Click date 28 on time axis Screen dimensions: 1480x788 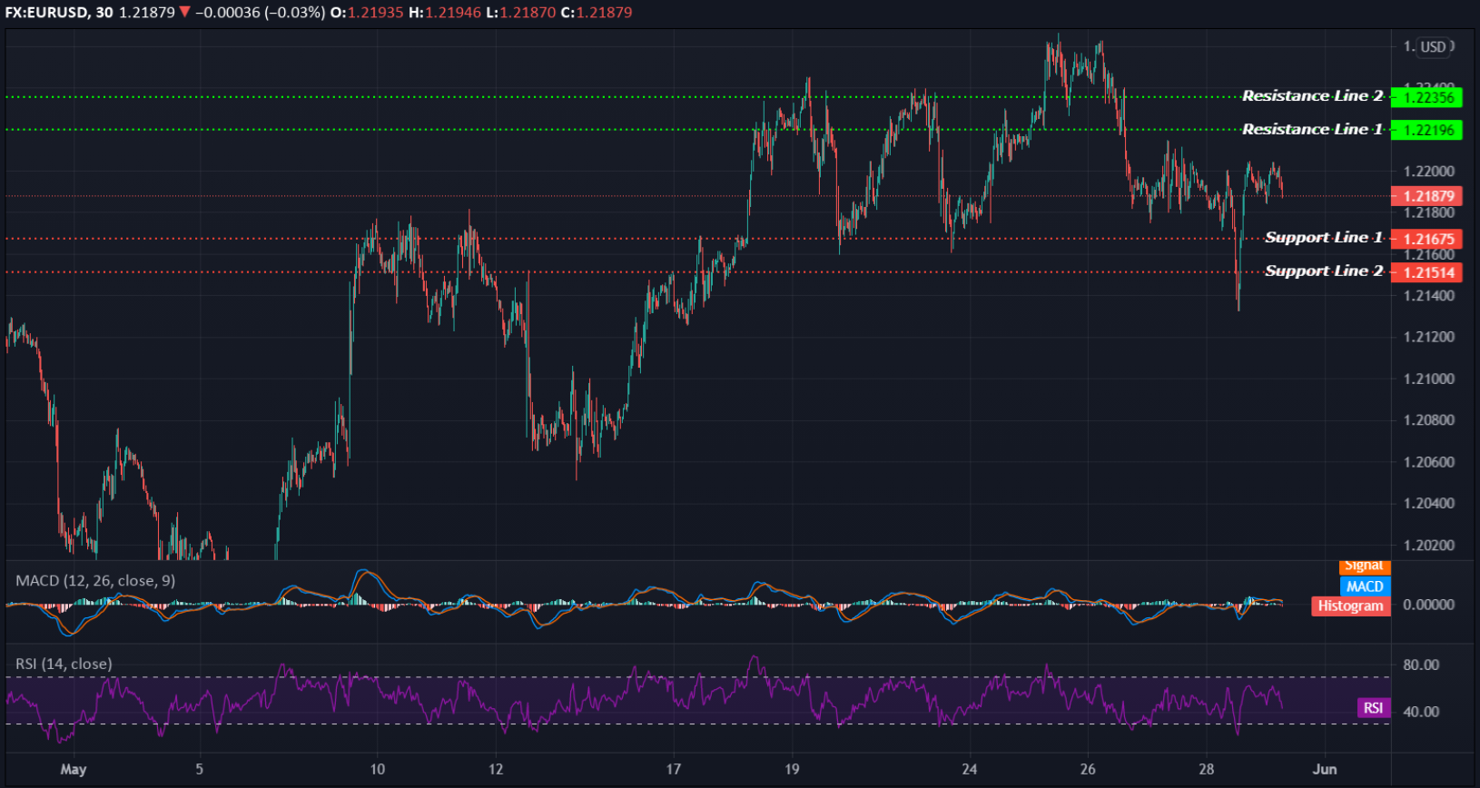tap(1207, 769)
